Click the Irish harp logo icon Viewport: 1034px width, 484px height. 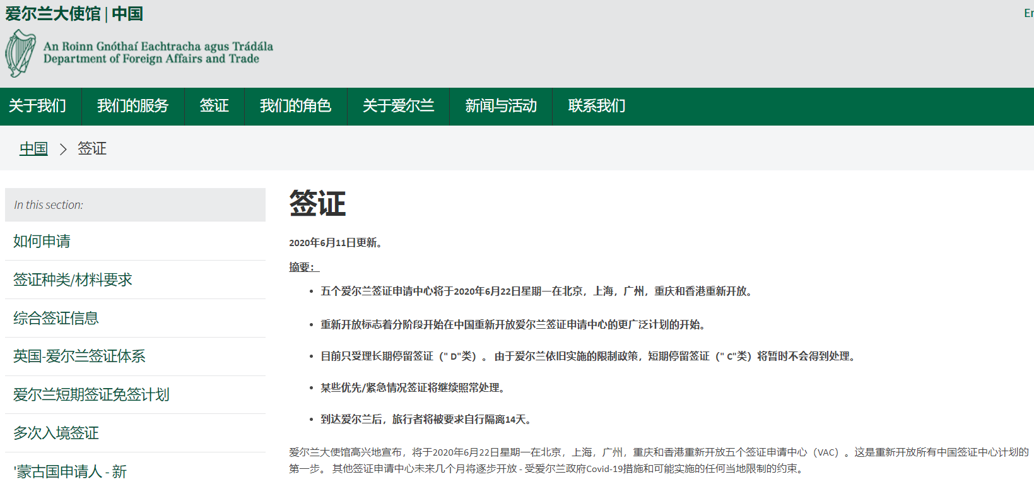coord(20,54)
